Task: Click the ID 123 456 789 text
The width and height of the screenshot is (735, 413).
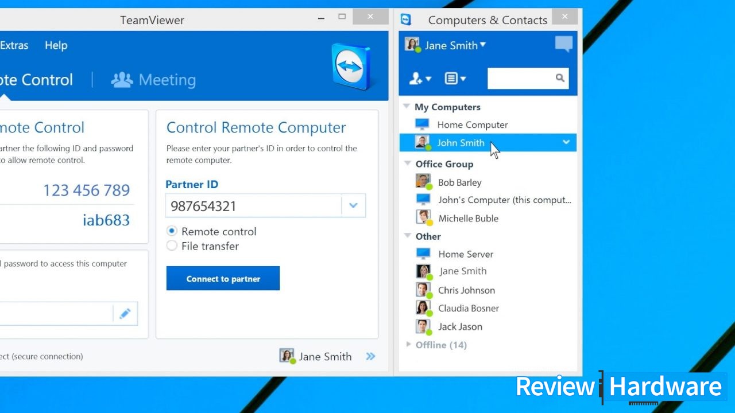Action: coord(87,190)
